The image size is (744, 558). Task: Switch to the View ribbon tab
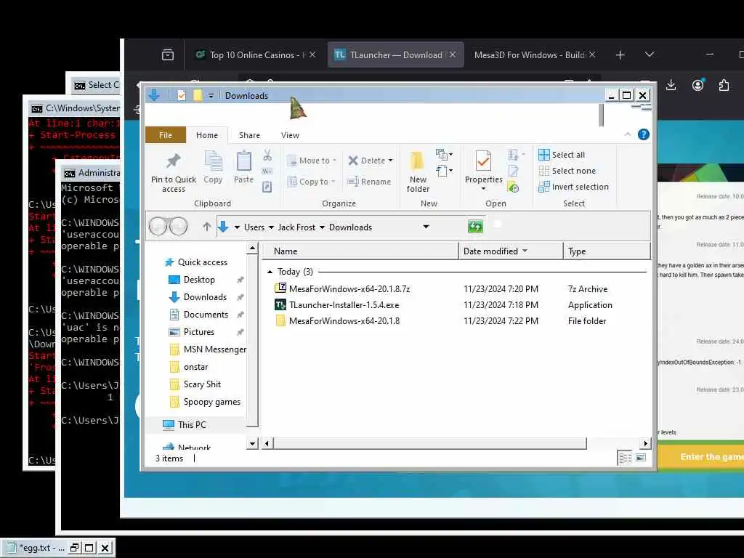(290, 135)
